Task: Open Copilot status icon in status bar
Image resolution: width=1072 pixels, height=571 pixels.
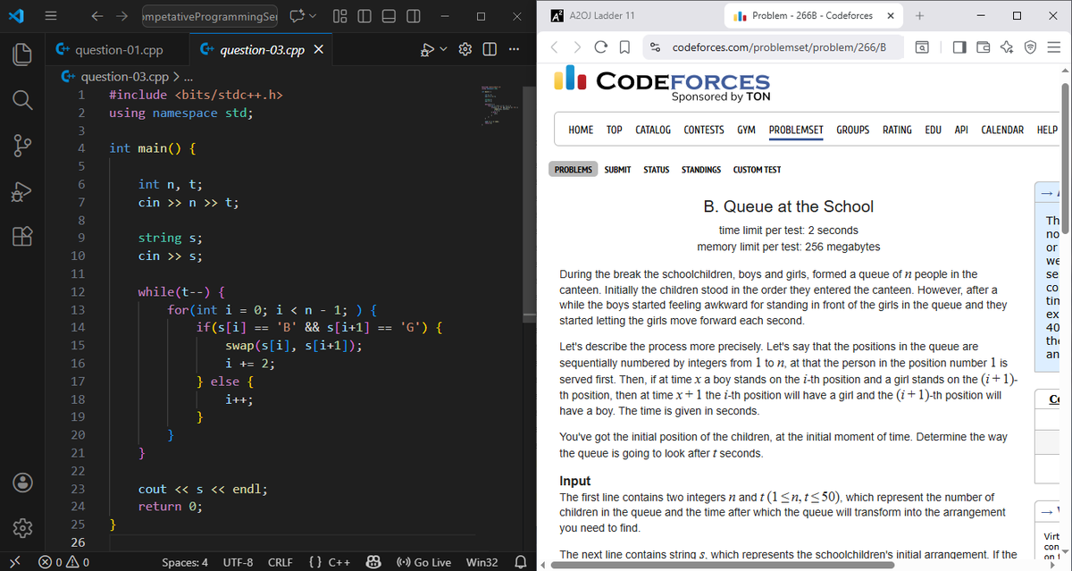Action: click(x=374, y=562)
